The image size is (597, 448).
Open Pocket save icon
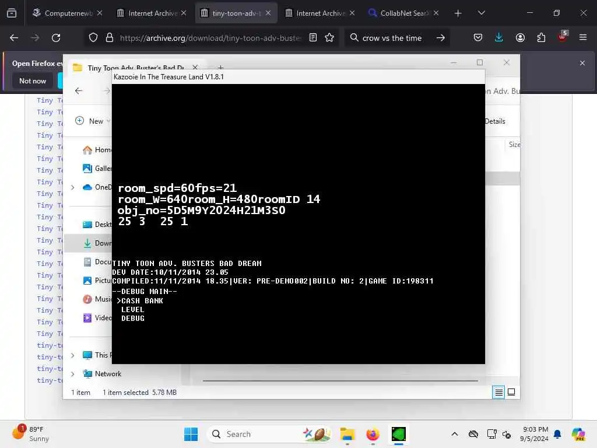click(478, 38)
